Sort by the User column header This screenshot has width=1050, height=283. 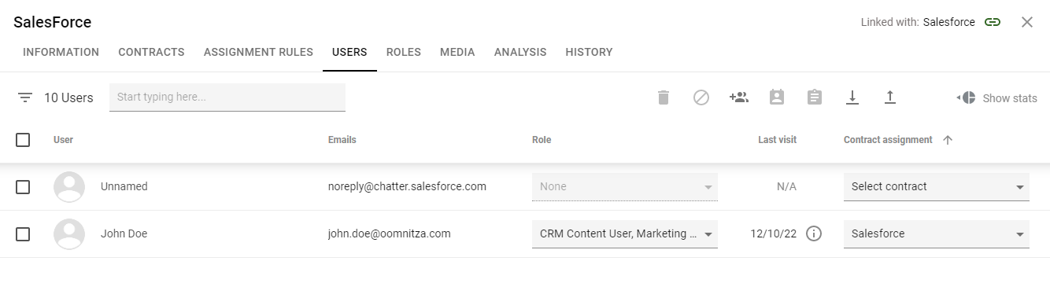63,140
